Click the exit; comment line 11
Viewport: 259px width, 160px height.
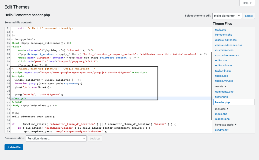[x=45, y=28]
